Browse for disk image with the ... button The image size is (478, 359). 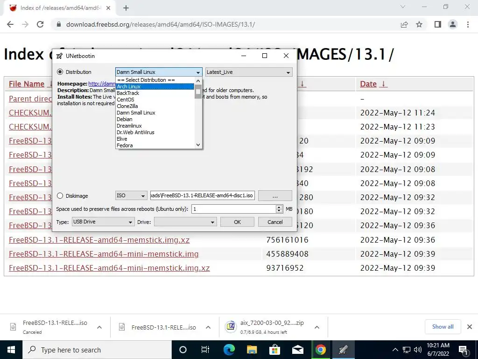pos(275,196)
